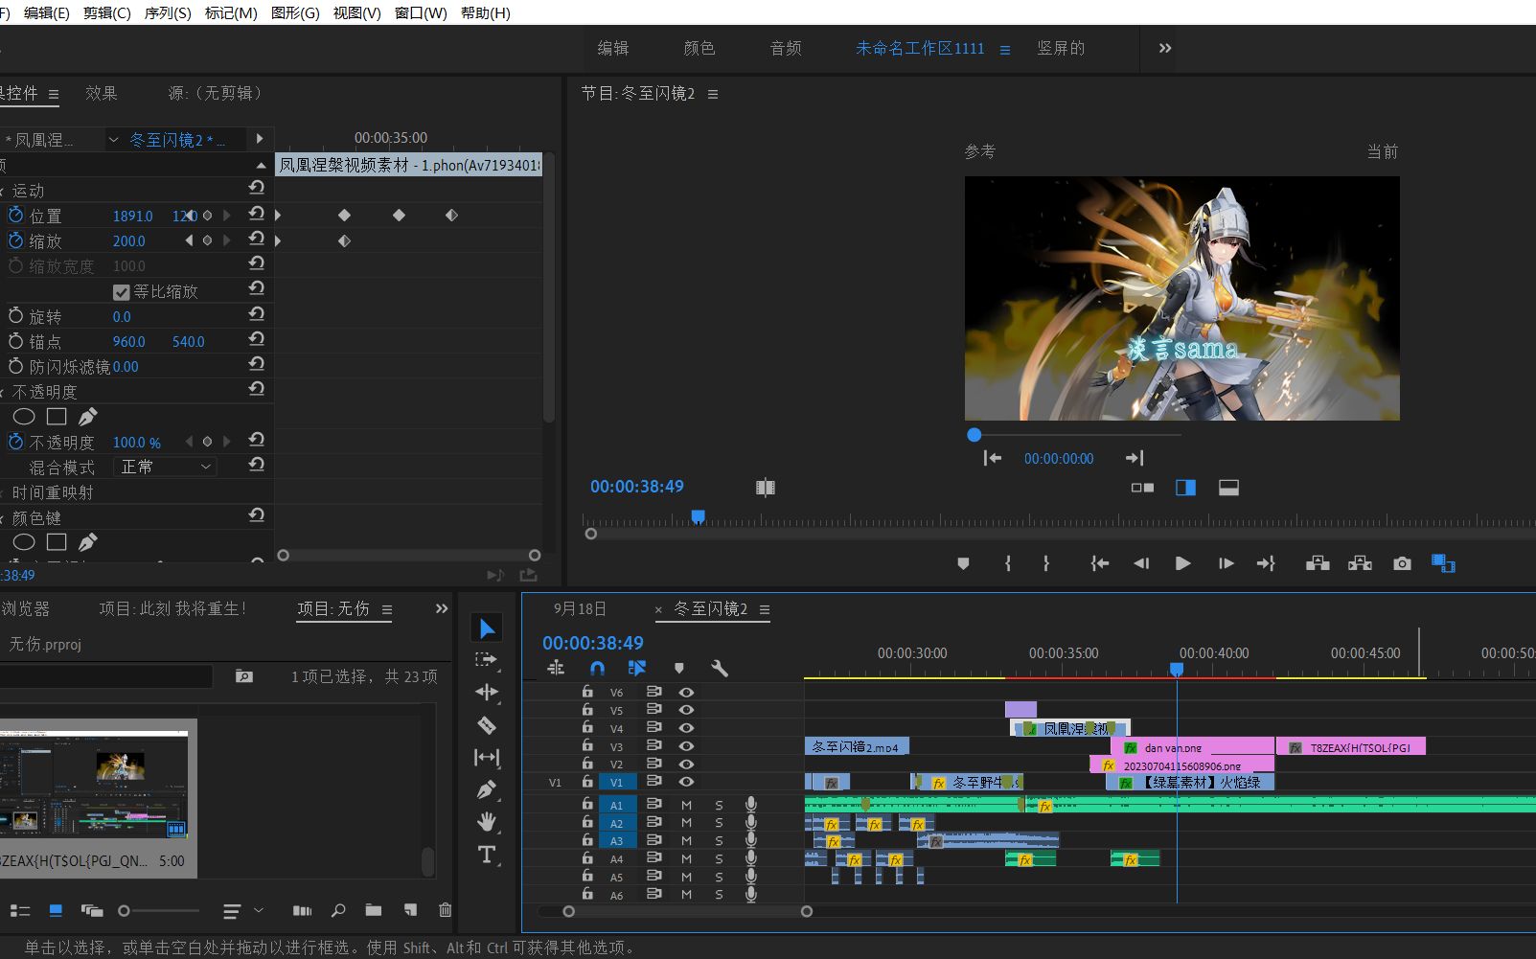Click the Extract button in program monitor
Viewport: 1536px width, 959px height.
1360,563
